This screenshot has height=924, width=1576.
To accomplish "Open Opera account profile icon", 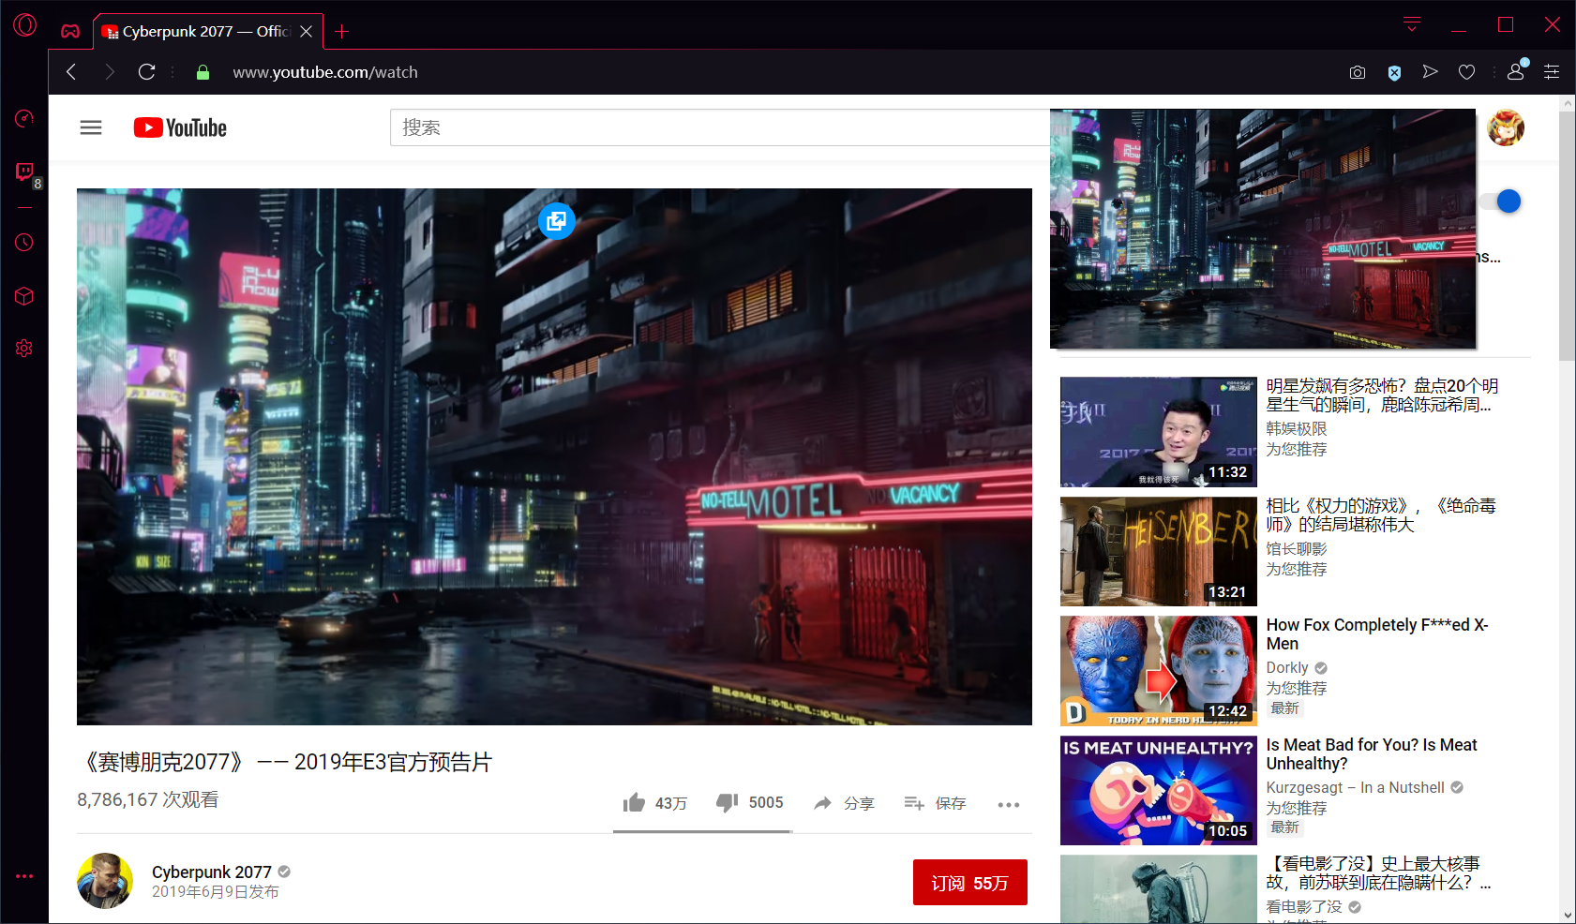I will click(x=1516, y=71).
